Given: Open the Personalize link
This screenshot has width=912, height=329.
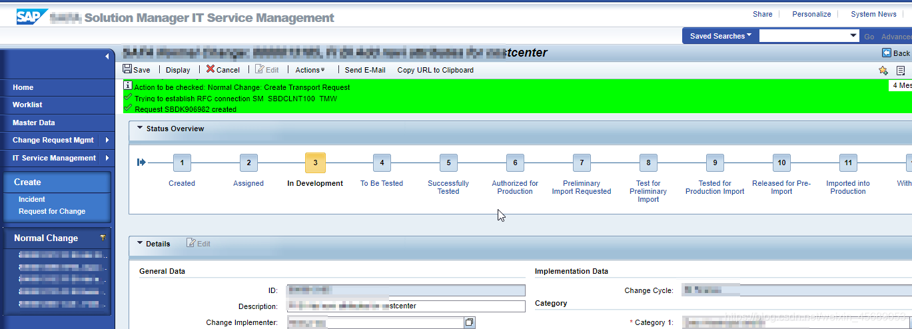Looking at the screenshot, I should pyautogui.click(x=811, y=14).
